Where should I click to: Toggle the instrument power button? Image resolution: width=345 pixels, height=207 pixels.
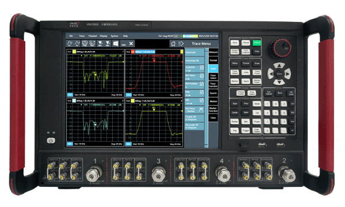(x=51, y=140)
